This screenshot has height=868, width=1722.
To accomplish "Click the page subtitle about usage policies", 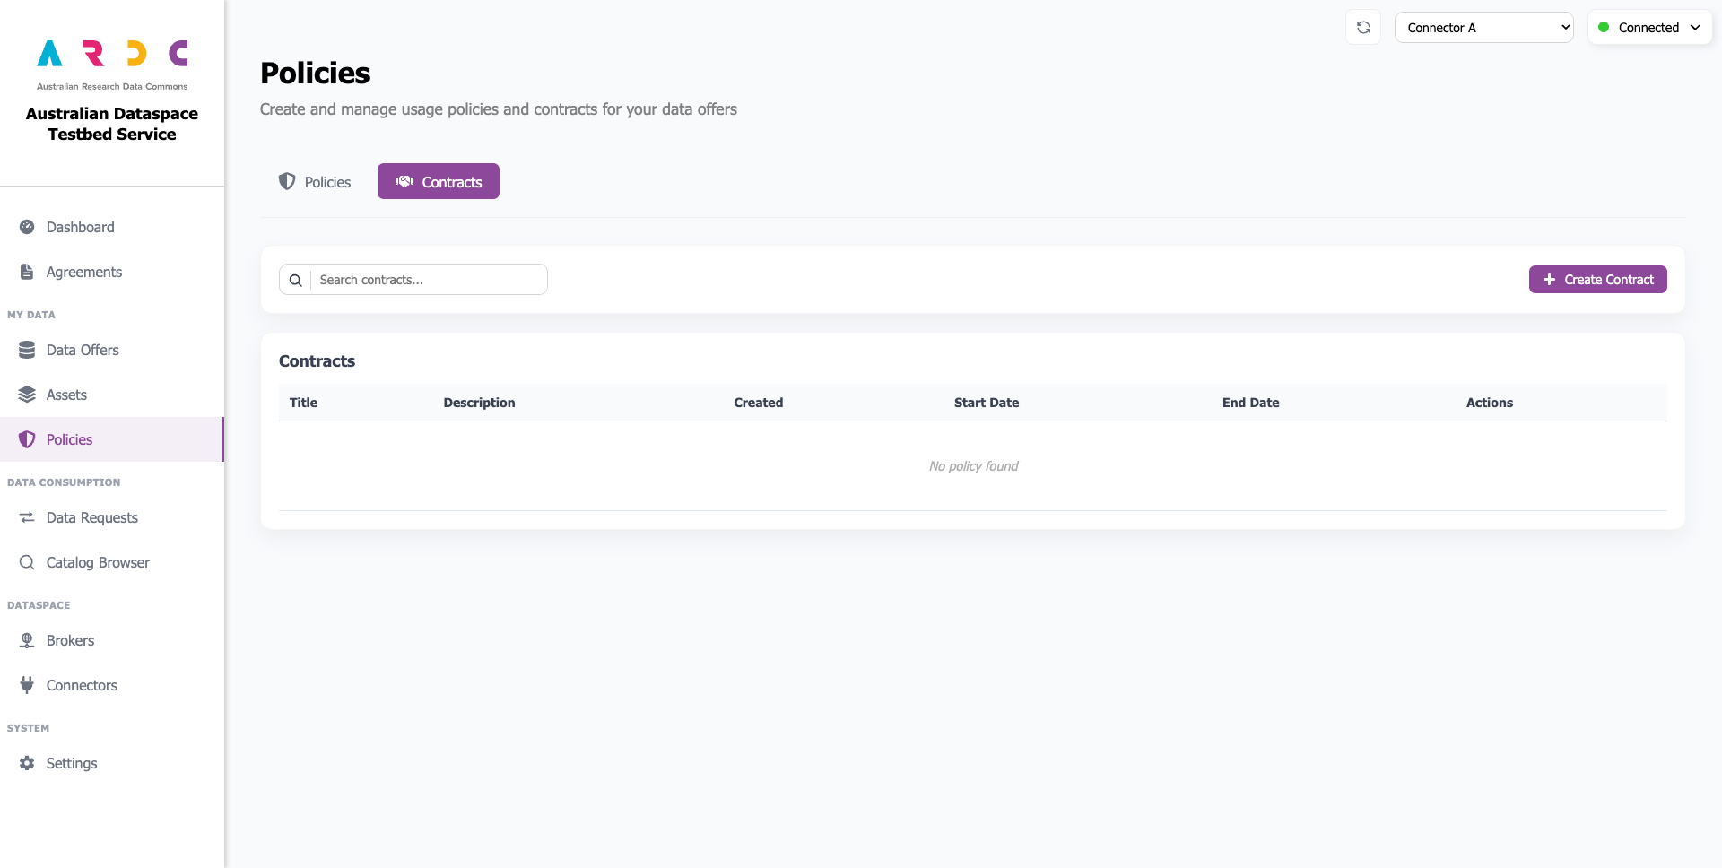I will (499, 109).
